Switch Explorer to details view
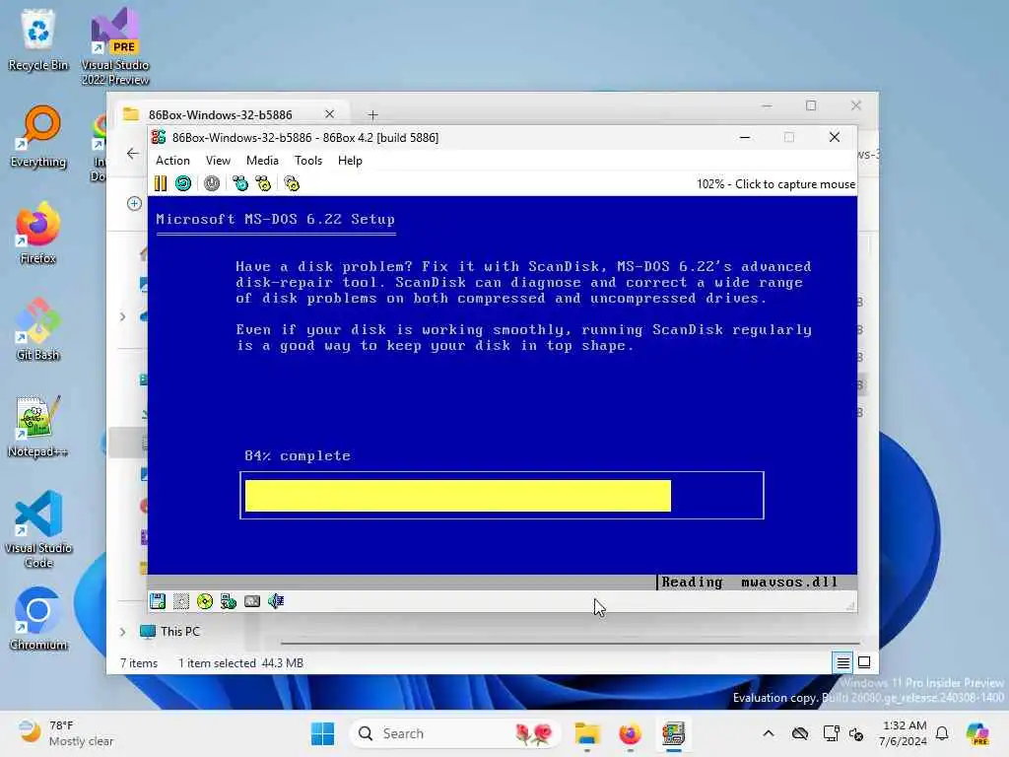The height and width of the screenshot is (757, 1009). [842, 662]
